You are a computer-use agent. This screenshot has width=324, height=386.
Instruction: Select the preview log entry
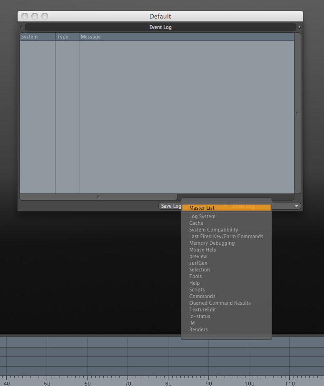226,256
